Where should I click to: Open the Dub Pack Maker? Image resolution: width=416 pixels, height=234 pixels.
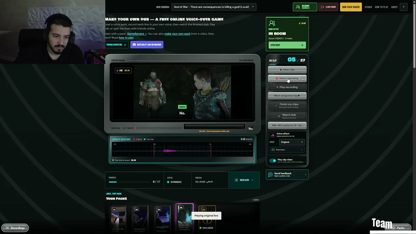[351, 7]
